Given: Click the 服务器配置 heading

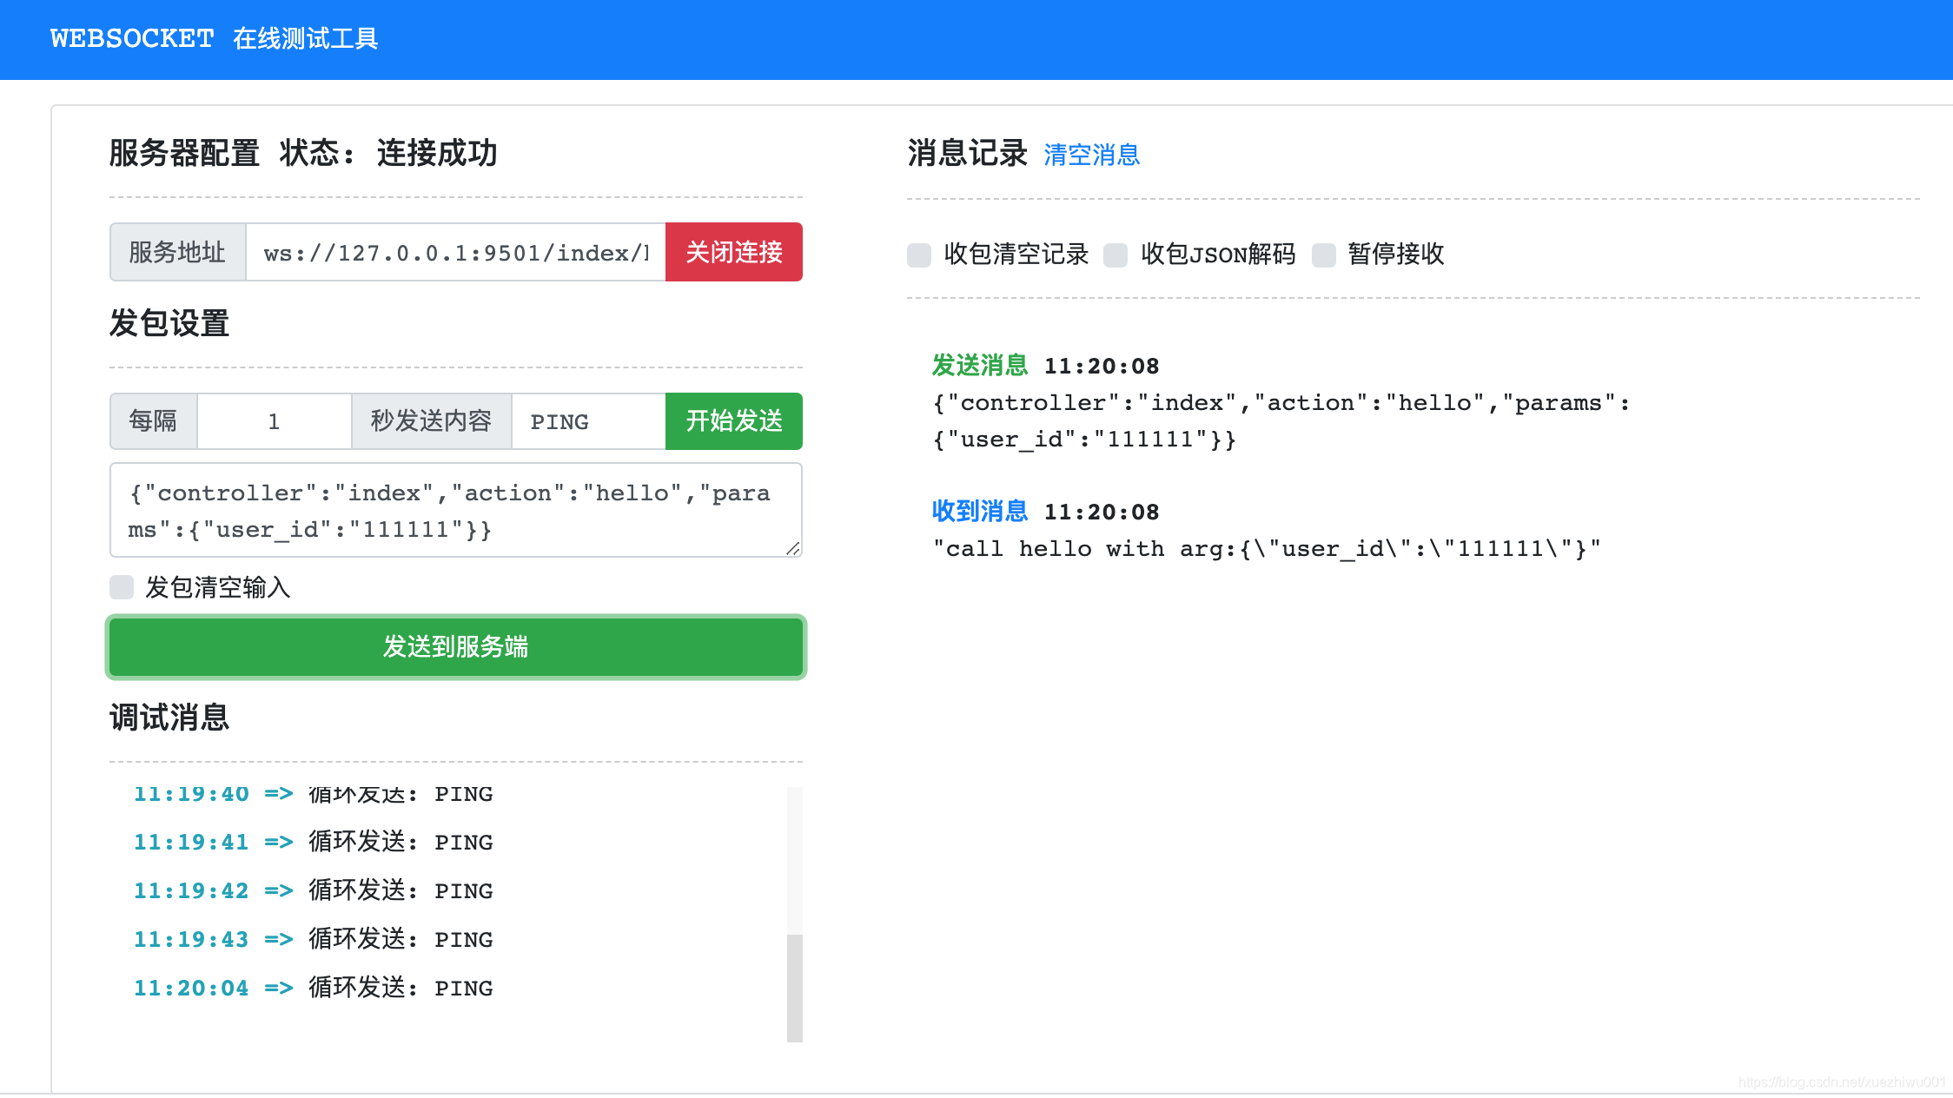Looking at the screenshot, I should pos(184,153).
